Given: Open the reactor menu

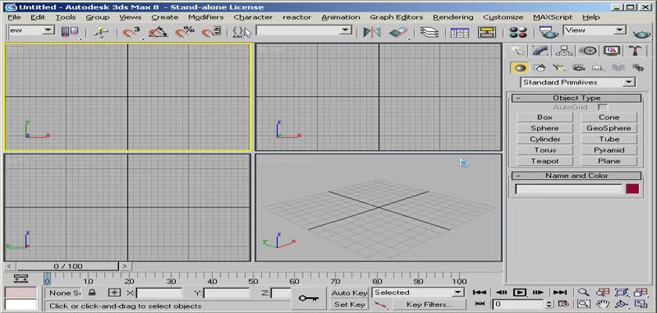Looking at the screenshot, I should coord(296,17).
